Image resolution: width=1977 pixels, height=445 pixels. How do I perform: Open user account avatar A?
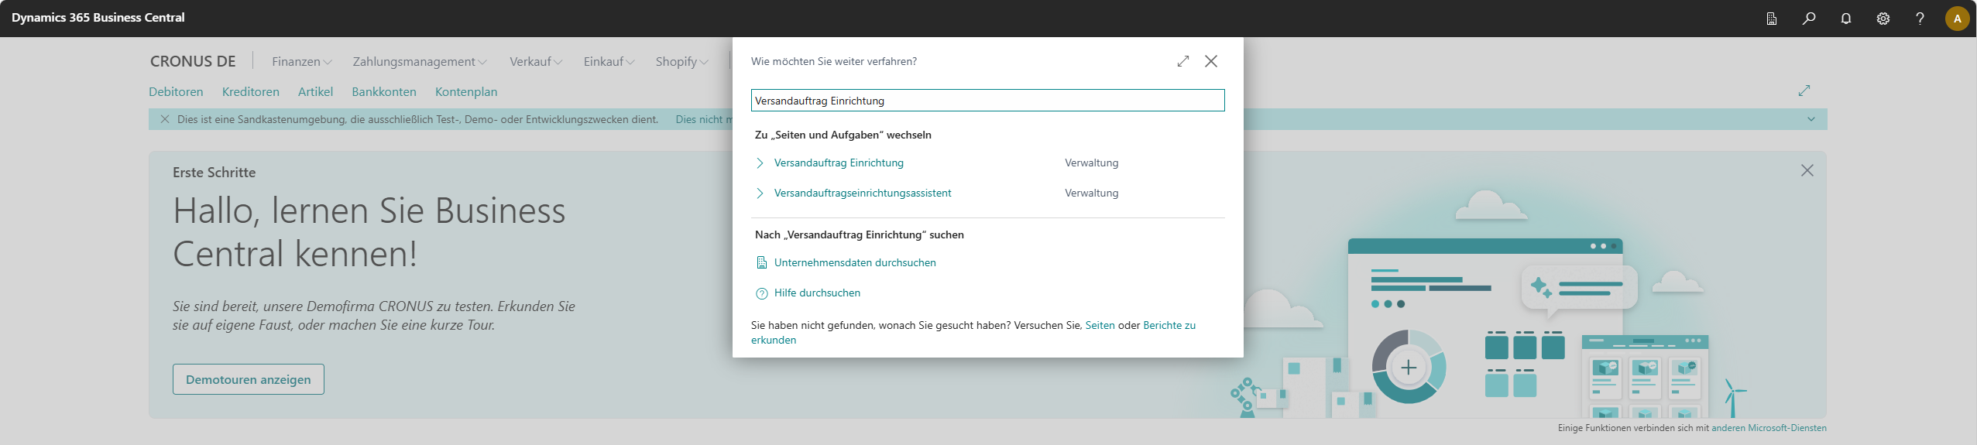tap(1957, 19)
